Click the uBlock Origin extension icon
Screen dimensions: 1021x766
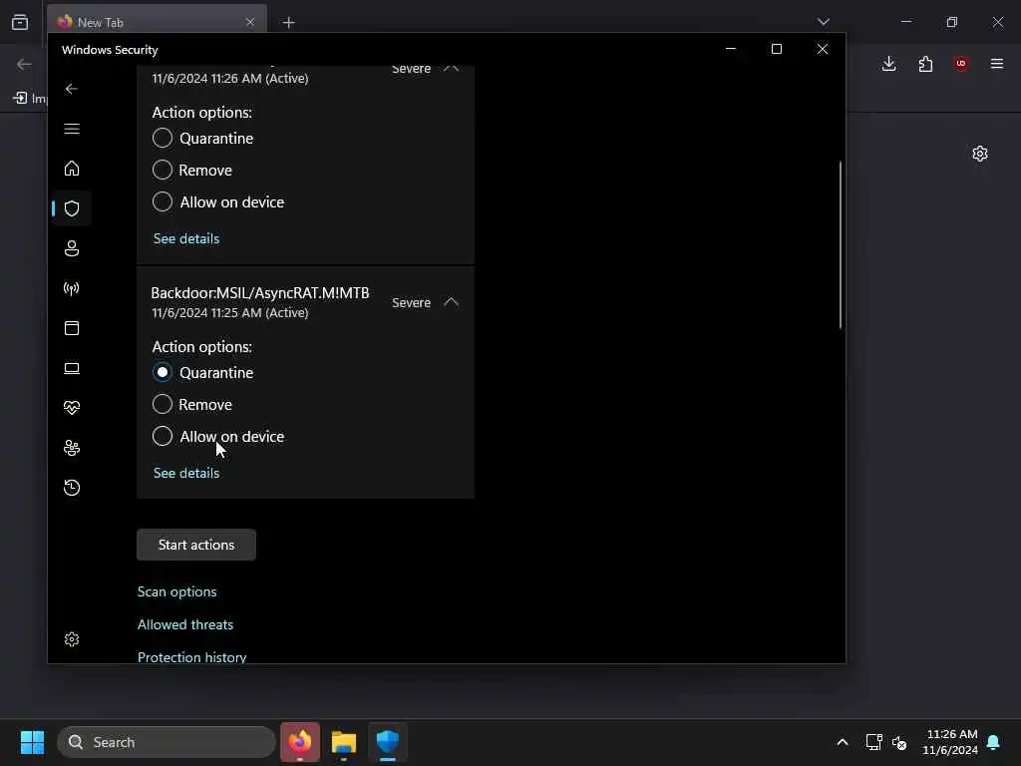click(961, 64)
